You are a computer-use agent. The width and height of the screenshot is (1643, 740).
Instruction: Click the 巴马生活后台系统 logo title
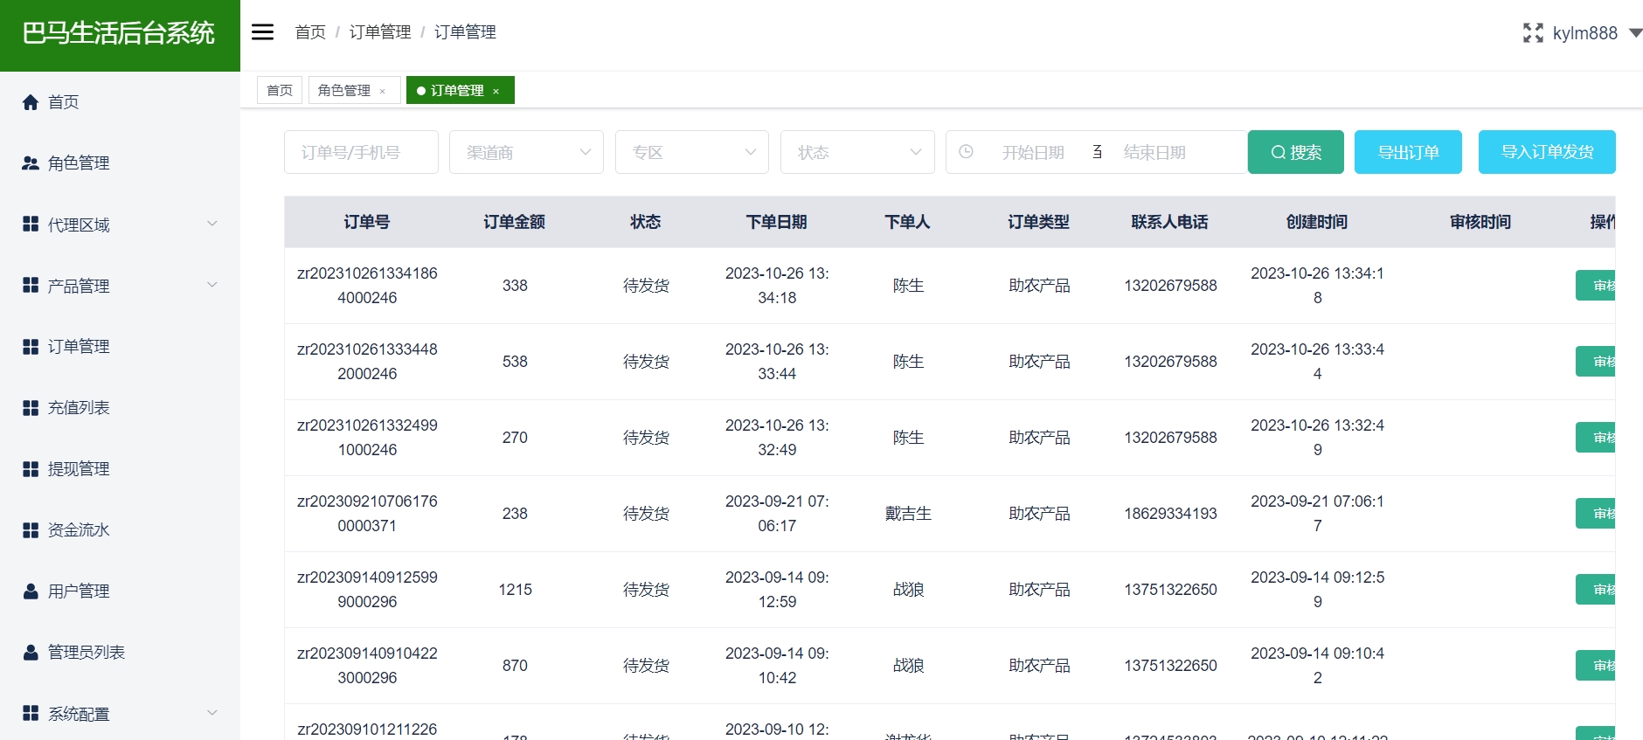119,33
